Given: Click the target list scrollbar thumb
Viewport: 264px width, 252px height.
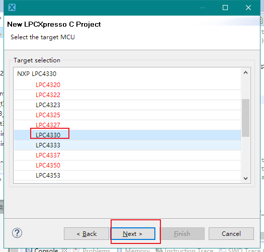Looking at the screenshot, I should (x=245, y=118).
